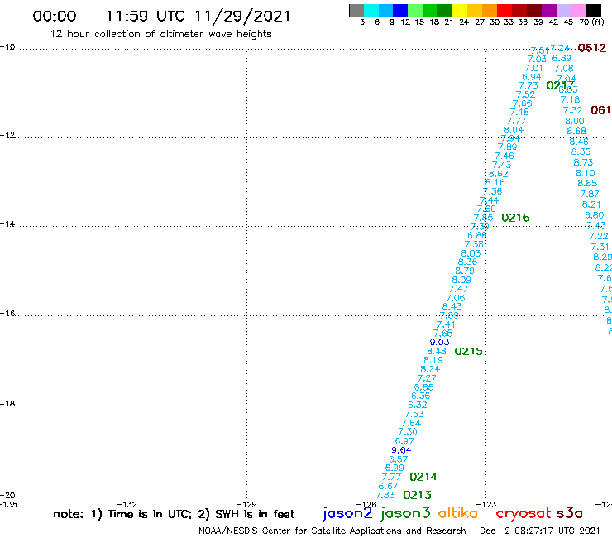Click the cyan swatch in the color scale

[371, 10]
